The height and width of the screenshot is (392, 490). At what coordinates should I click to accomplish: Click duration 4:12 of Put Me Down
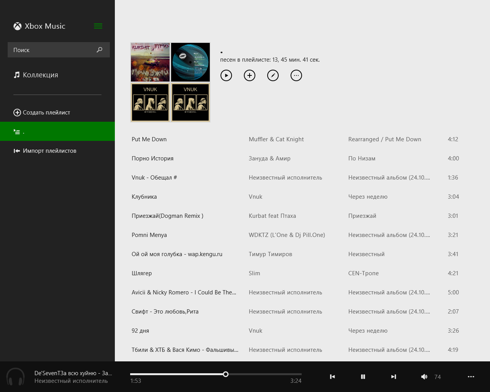coord(453,139)
